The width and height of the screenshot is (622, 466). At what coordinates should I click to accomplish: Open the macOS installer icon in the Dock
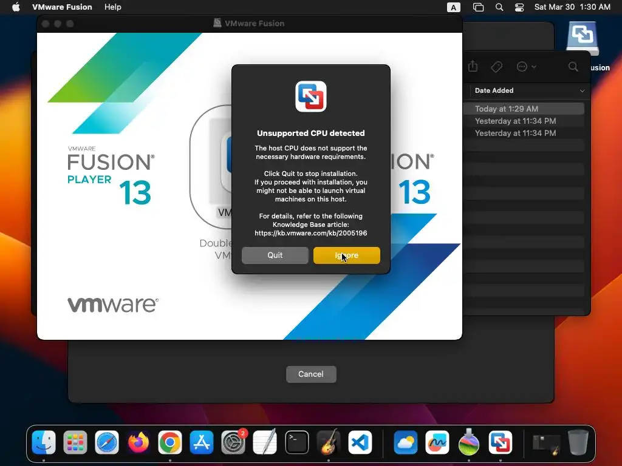tap(469, 442)
